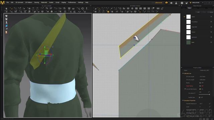Click the Assign button in Object Browser
Screen dimensions: 214x120
click(x=210, y=12)
